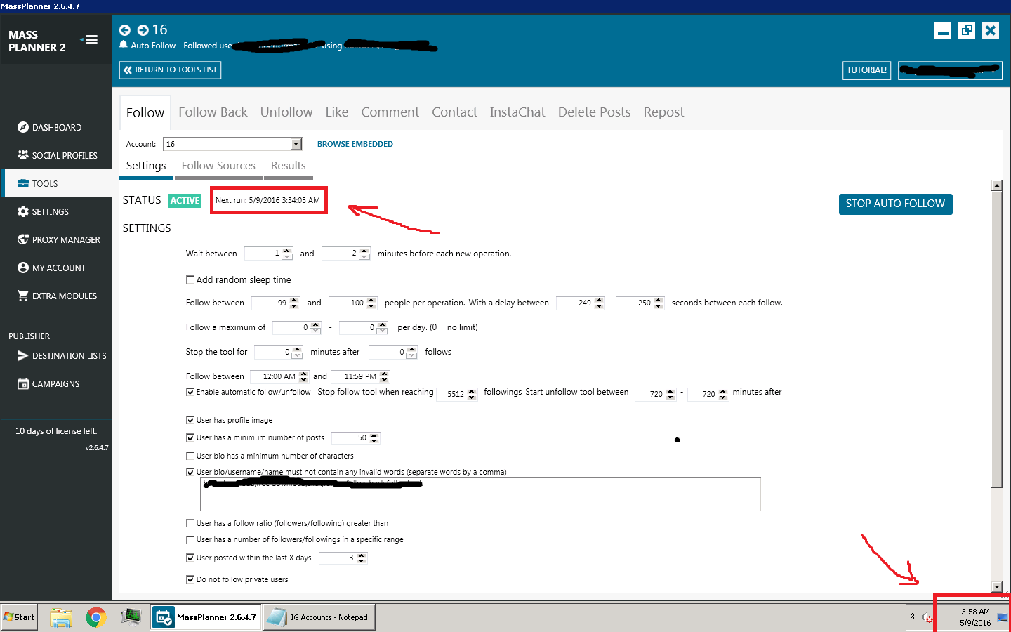Click scrollbar down arrow in settings panel
This screenshot has height=632, width=1011.
(x=997, y=586)
